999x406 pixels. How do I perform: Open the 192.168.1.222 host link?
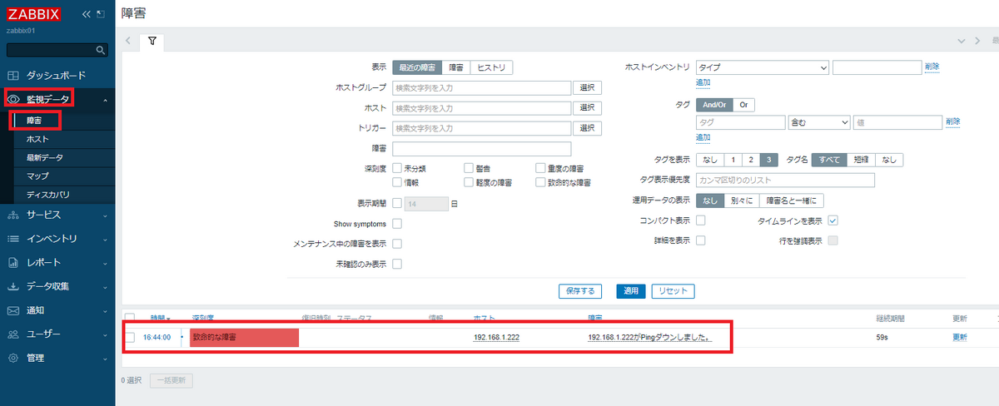[496, 337]
